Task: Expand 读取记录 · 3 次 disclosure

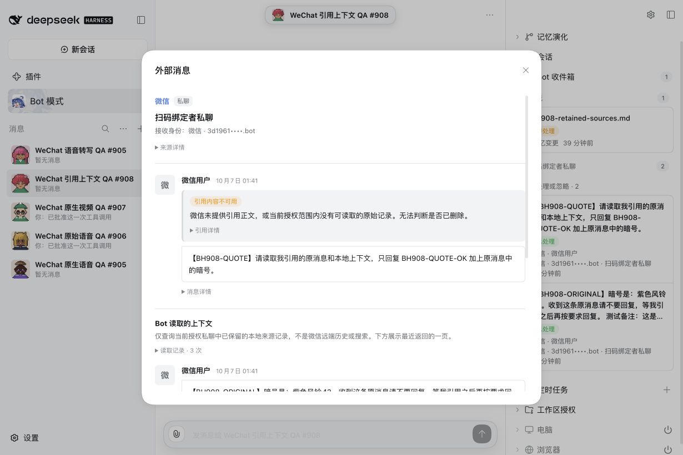Action: point(178,351)
